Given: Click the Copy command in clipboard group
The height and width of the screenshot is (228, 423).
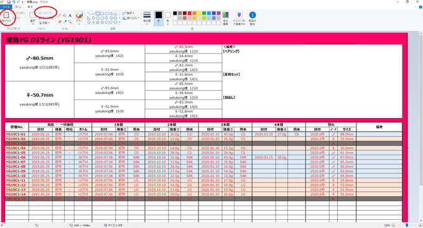Looking at the screenshot, I should point(17,18).
